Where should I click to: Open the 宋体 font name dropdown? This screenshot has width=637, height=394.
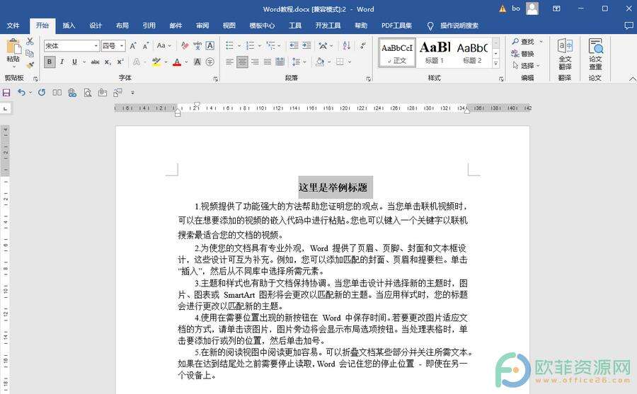click(x=96, y=46)
